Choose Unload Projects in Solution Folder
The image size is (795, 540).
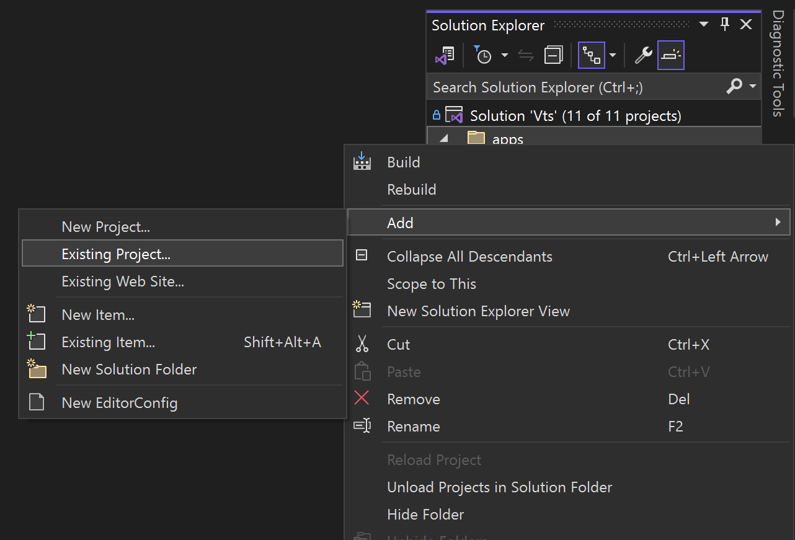point(500,487)
